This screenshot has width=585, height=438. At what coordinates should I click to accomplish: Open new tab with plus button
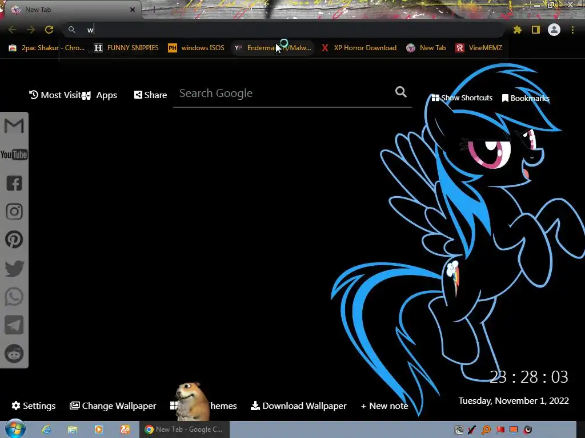[154, 10]
